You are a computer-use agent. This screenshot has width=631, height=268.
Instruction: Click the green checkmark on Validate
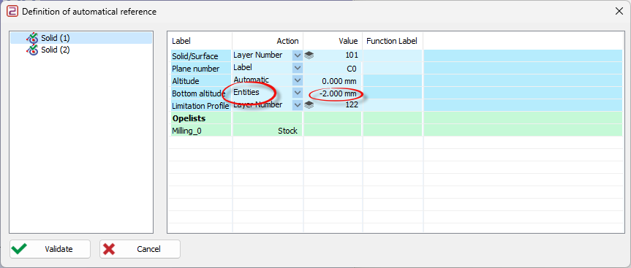tap(18, 249)
